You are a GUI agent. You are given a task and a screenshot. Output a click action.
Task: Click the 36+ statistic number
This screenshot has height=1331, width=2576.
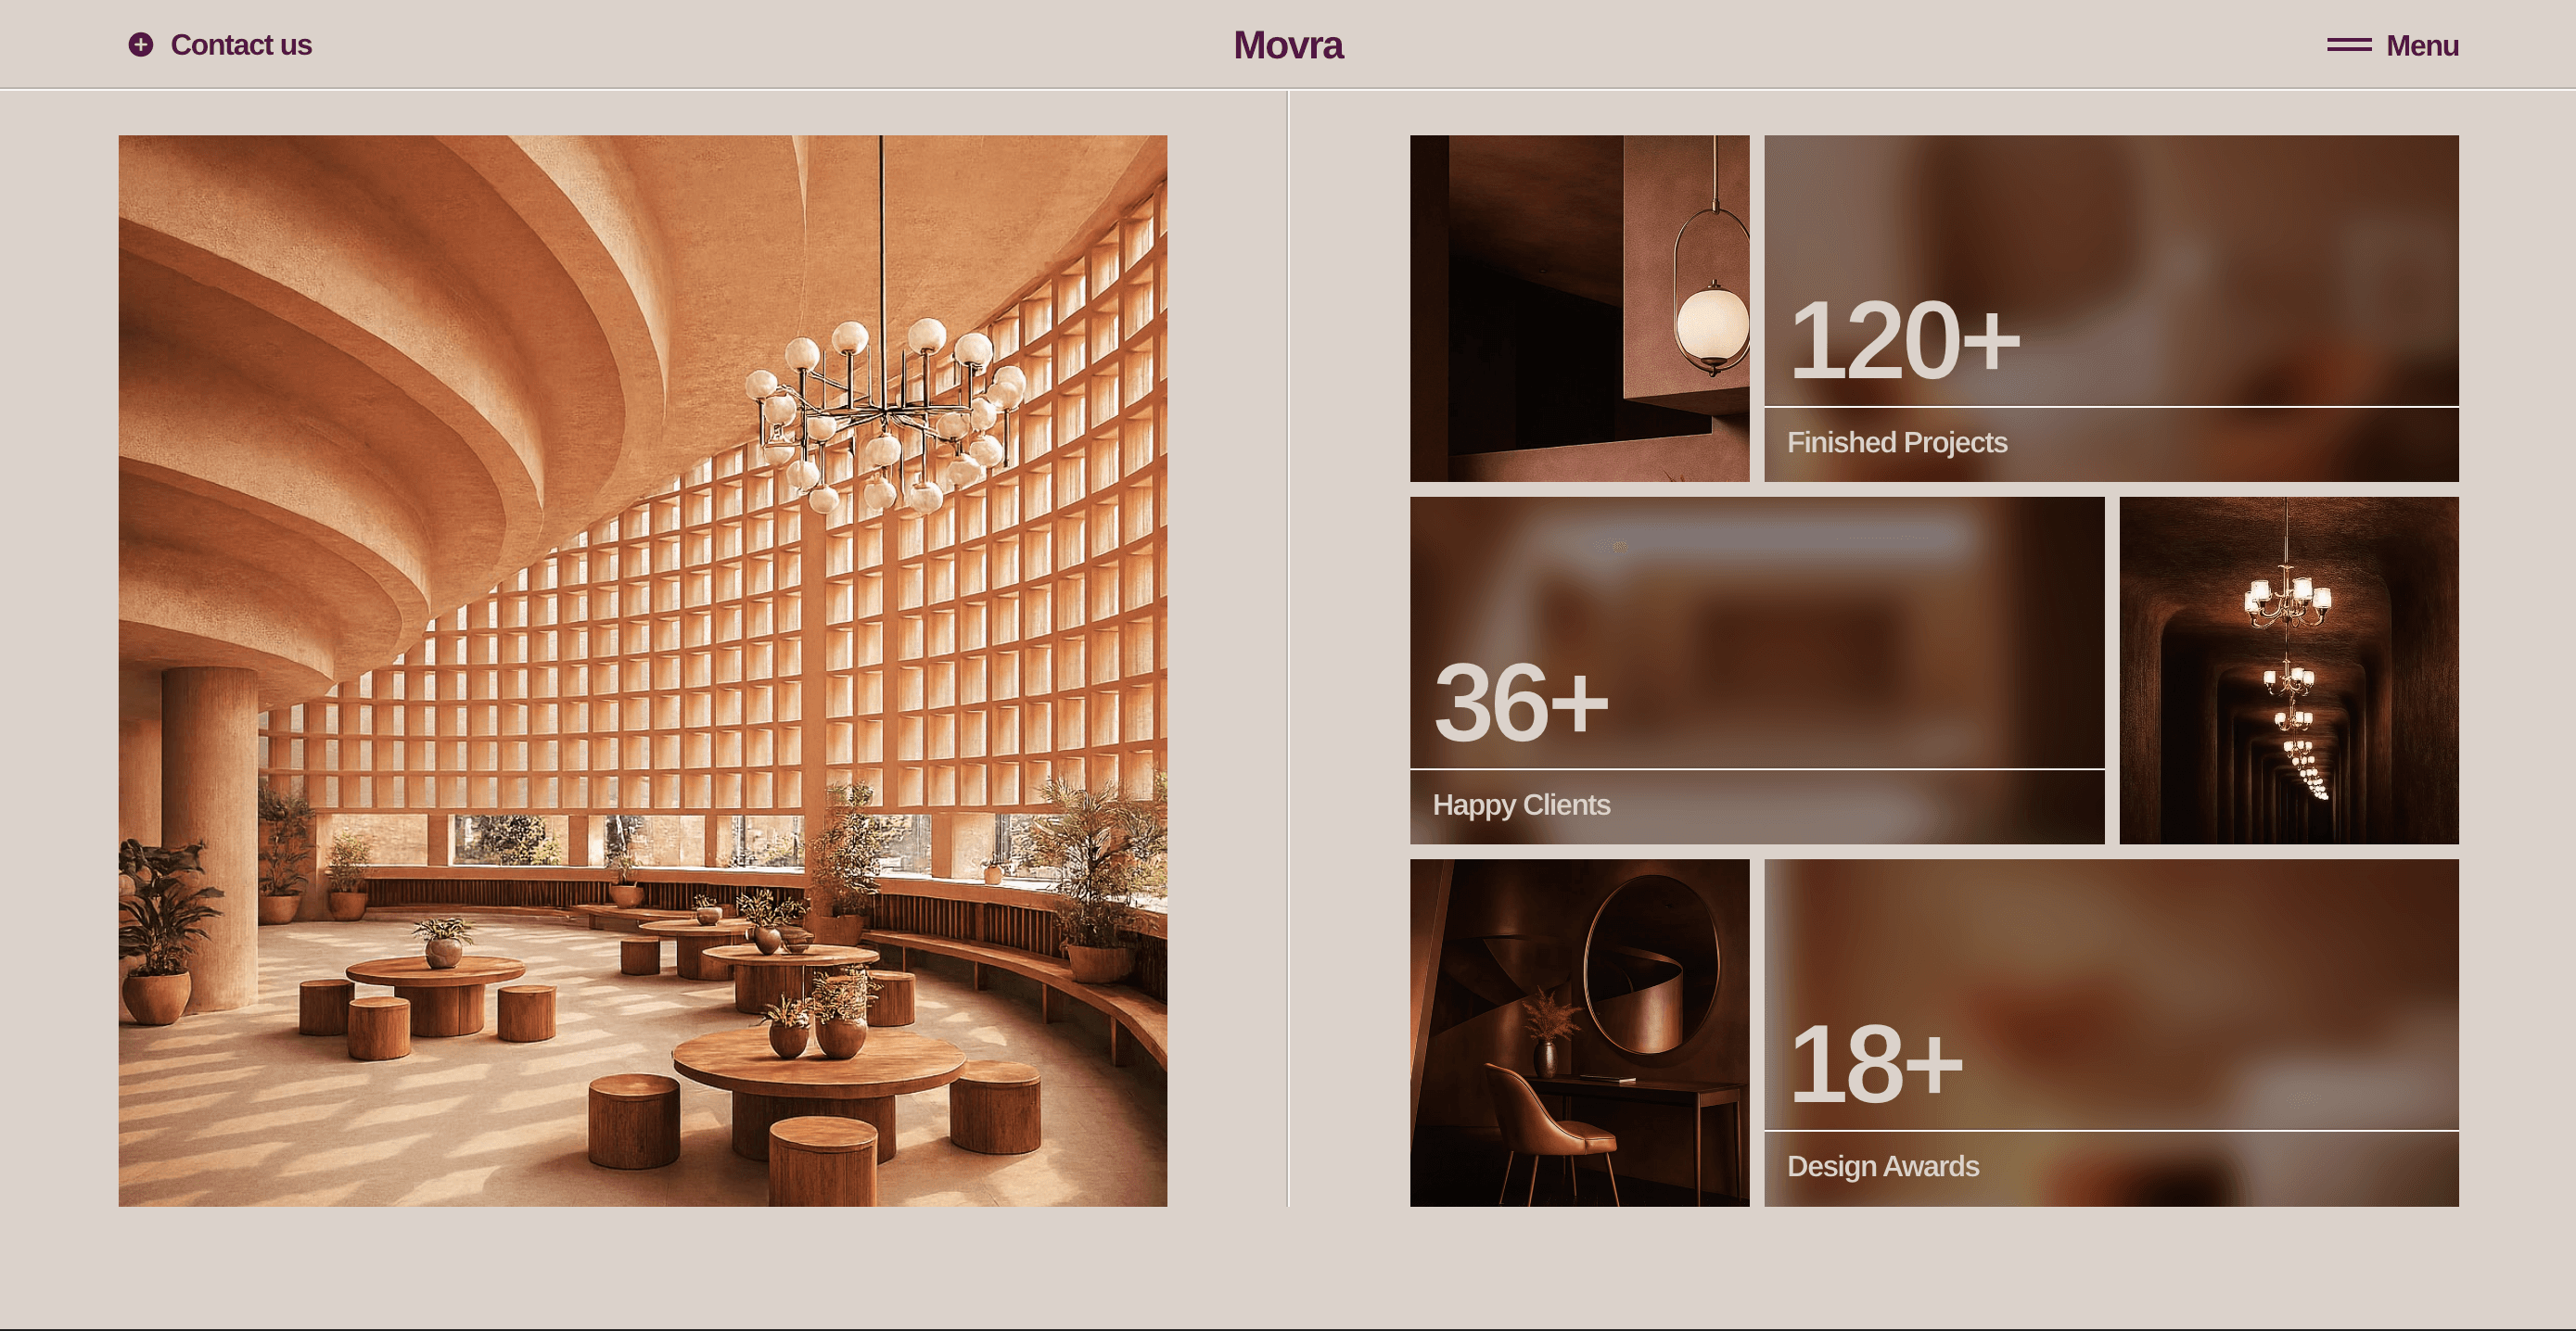(1520, 704)
